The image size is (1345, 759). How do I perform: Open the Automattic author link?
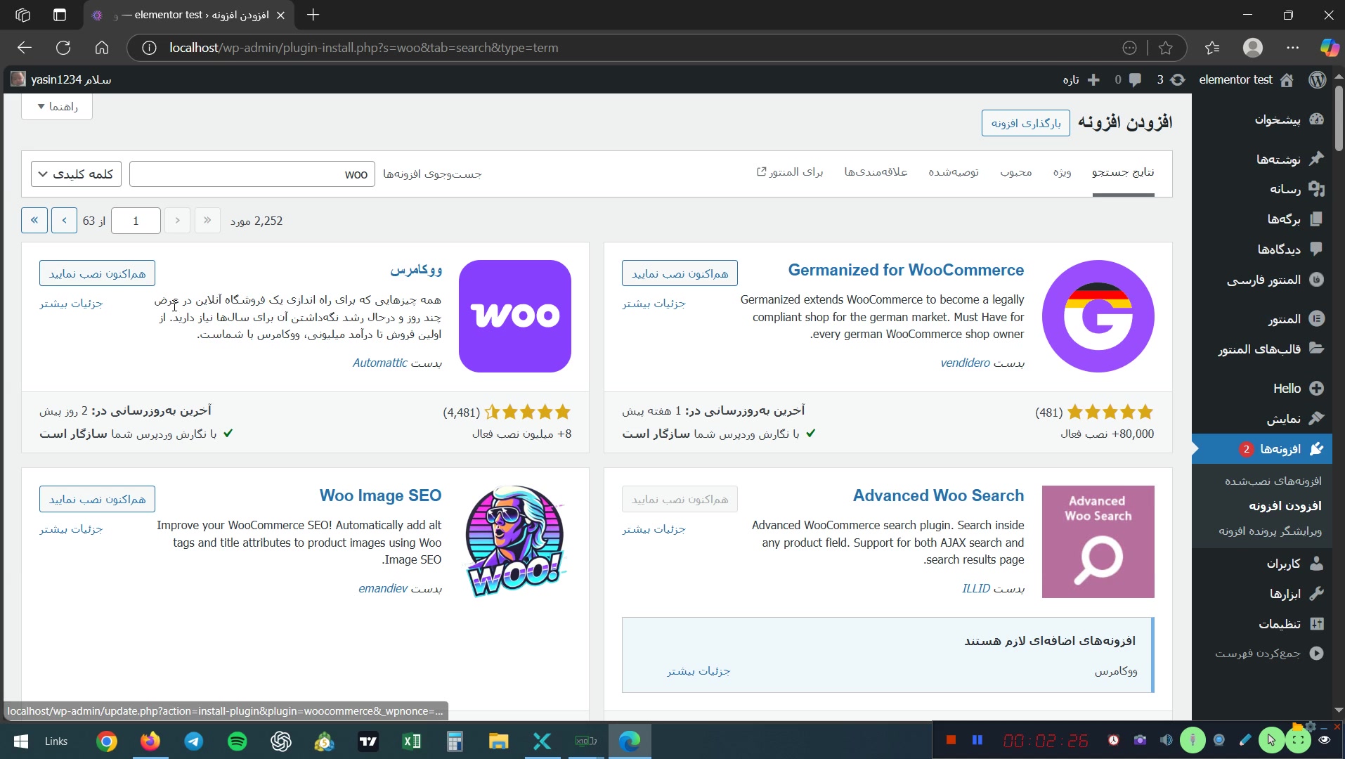point(379,363)
